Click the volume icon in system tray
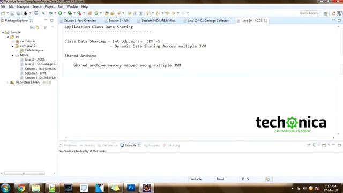The image size is (343, 193). pos(305,188)
